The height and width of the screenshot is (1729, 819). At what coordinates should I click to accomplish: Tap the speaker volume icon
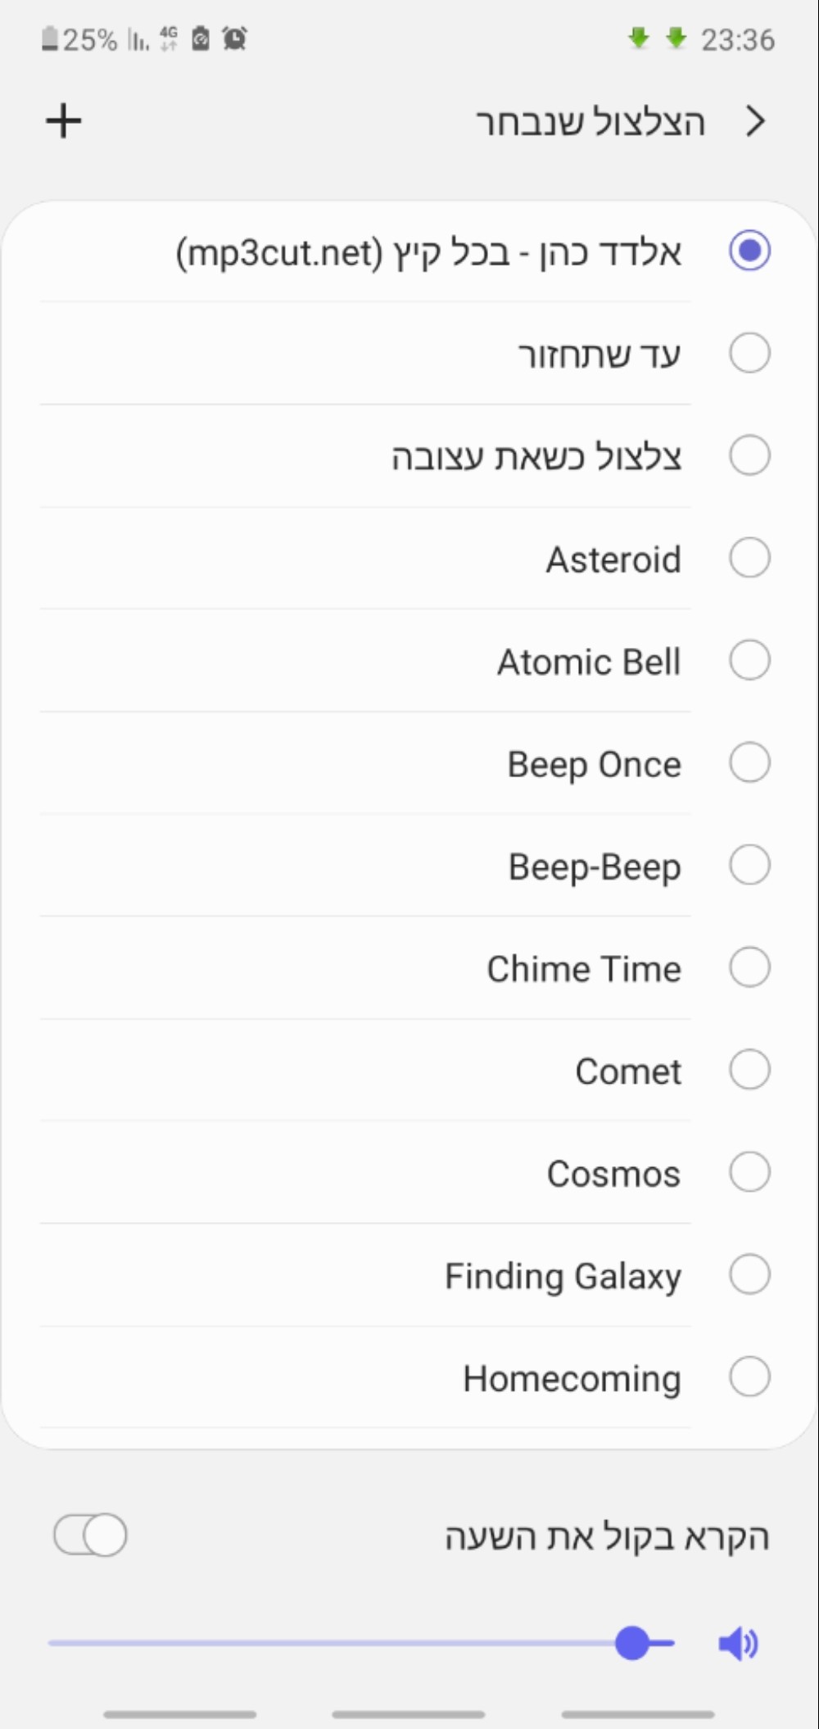[739, 1643]
